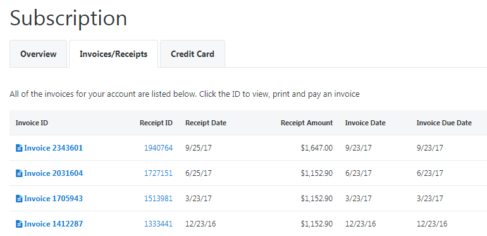The height and width of the screenshot is (236, 487).
Task: Click the Invoice Due Date column header
Action: coord(444,123)
